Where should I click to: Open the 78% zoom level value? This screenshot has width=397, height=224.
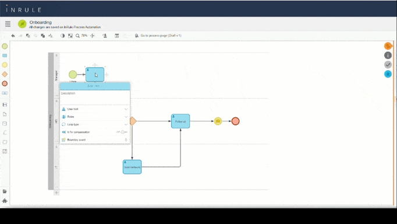84,36
